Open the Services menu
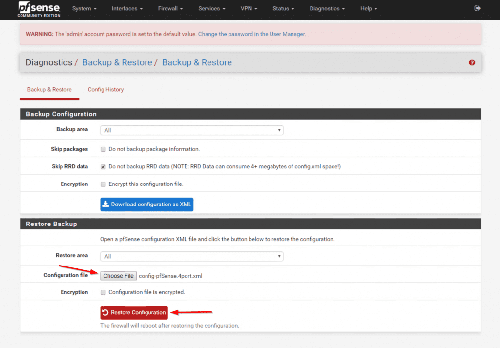500x348 pixels. coord(212,9)
